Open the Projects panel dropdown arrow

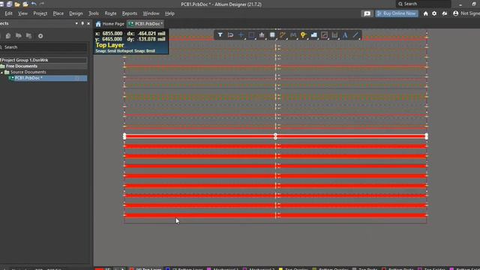[x=76, y=23]
